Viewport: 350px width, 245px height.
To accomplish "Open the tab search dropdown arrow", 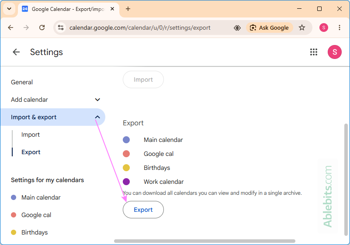I will coord(9,9).
